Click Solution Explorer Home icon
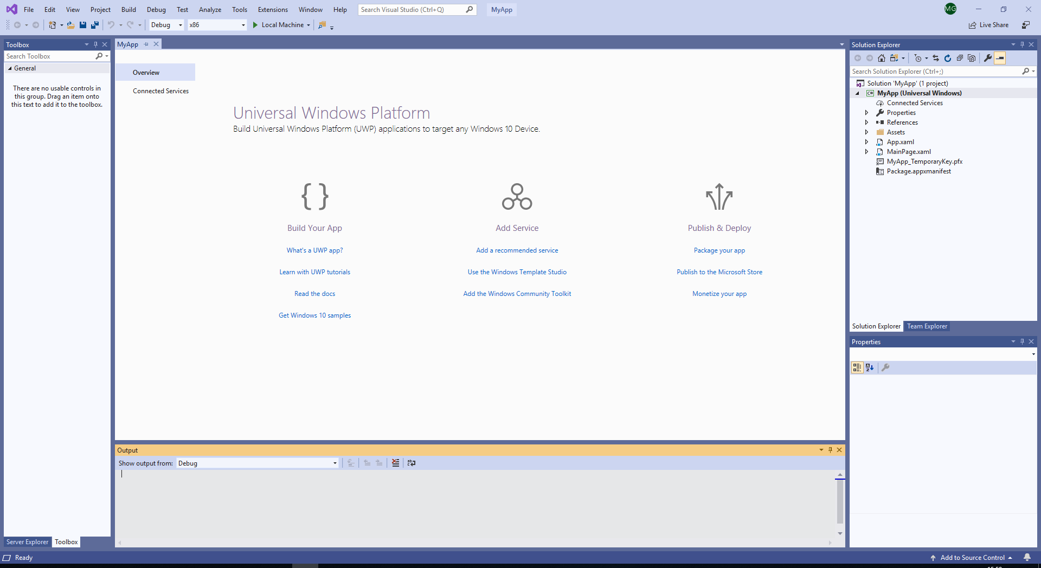The width and height of the screenshot is (1041, 568). tap(882, 58)
